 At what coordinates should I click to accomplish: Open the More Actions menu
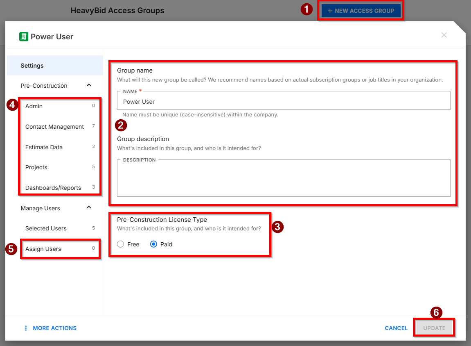click(x=50, y=328)
